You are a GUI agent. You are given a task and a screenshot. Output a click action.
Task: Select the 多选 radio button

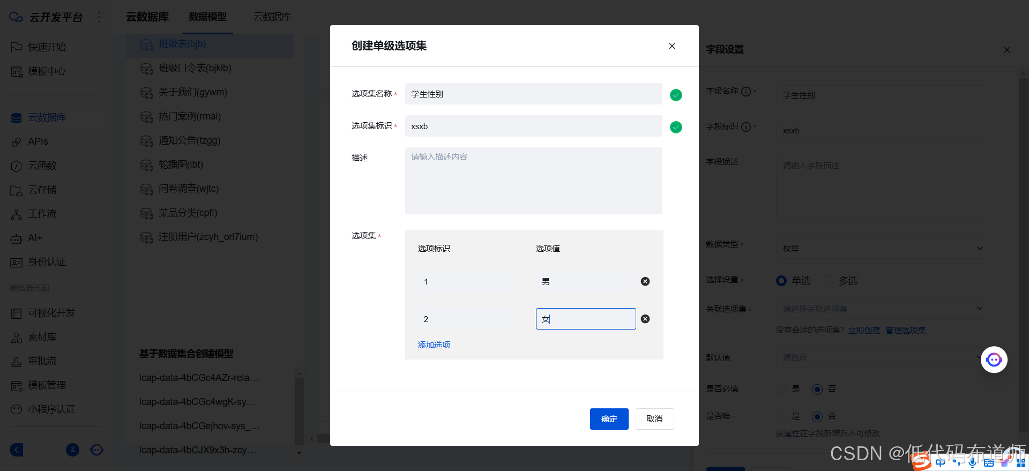pos(828,281)
